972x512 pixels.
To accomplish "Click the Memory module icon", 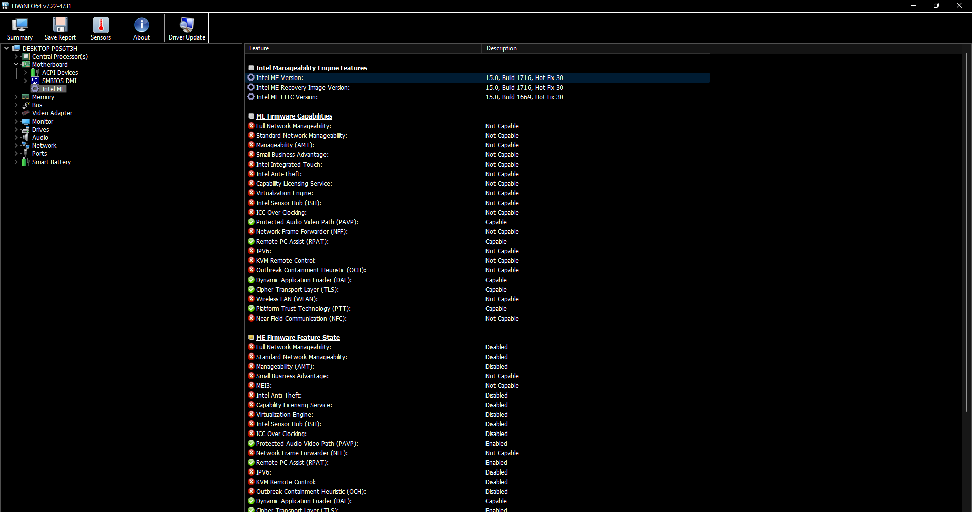I will point(26,97).
